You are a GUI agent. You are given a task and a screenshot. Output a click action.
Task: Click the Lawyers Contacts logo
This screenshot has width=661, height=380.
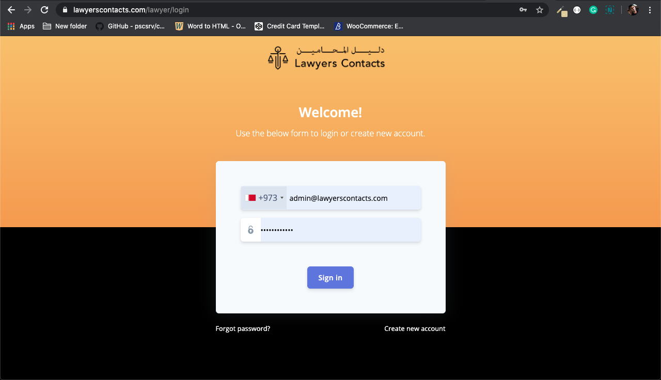(x=326, y=58)
